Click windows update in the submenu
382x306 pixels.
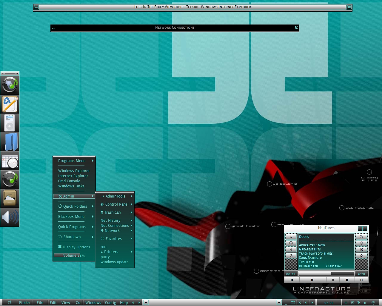click(115, 262)
